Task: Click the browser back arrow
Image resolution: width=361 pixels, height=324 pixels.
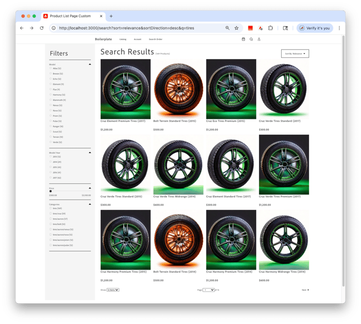Action: tap(22, 28)
